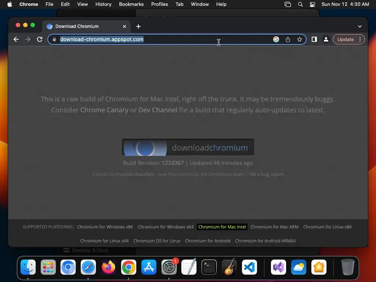Viewport: 376px width, 282px height.
Task: Click the François Beaufort link
Action: pos(135,174)
